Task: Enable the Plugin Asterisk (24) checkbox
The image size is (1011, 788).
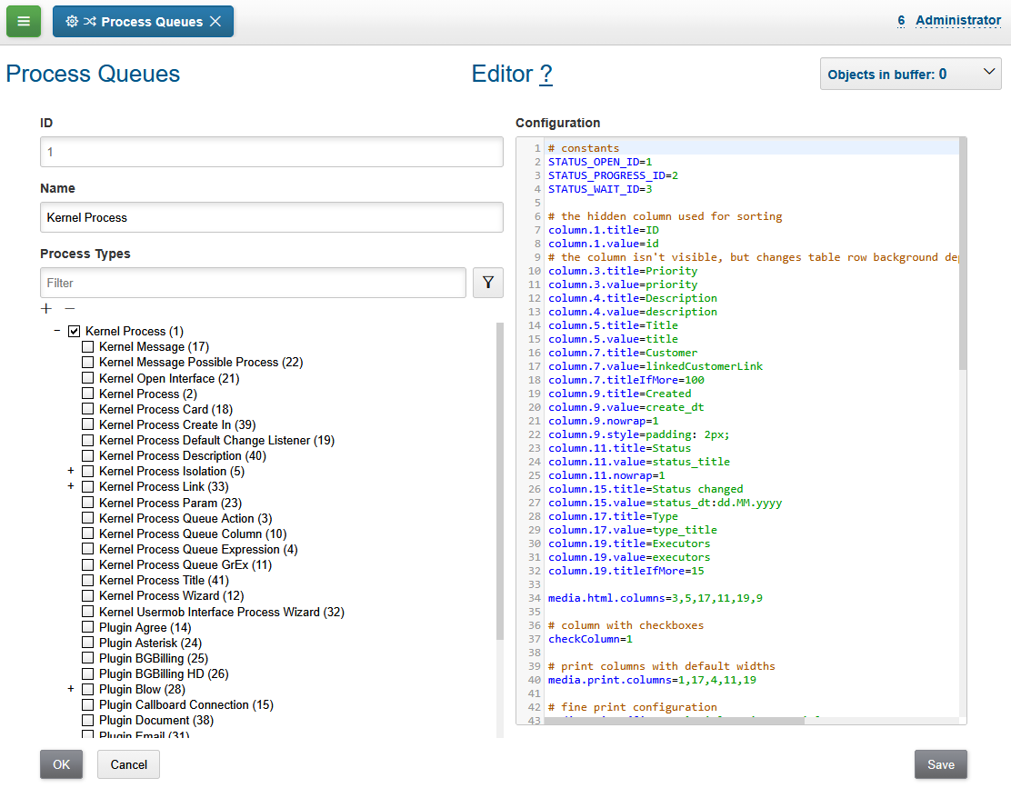Action: 88,643
